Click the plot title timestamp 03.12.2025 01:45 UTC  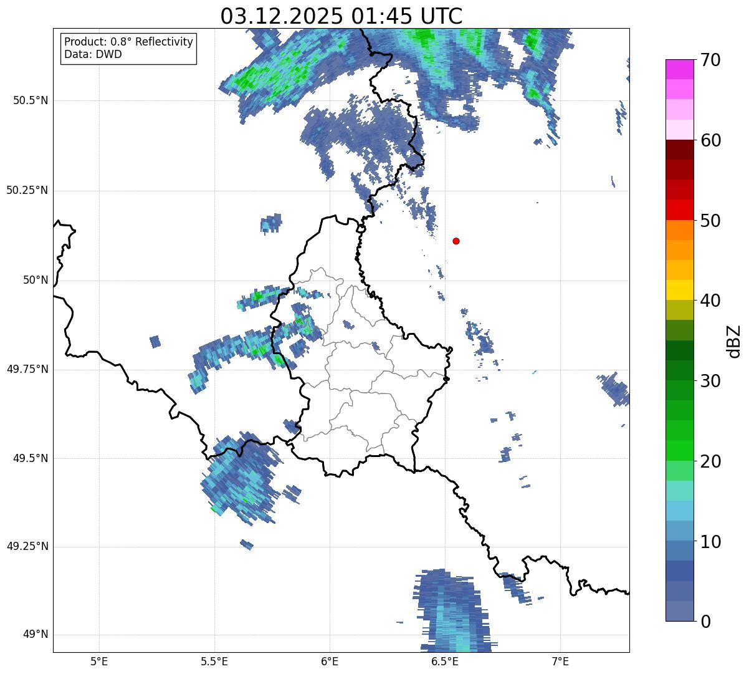[x=341, y=16]
